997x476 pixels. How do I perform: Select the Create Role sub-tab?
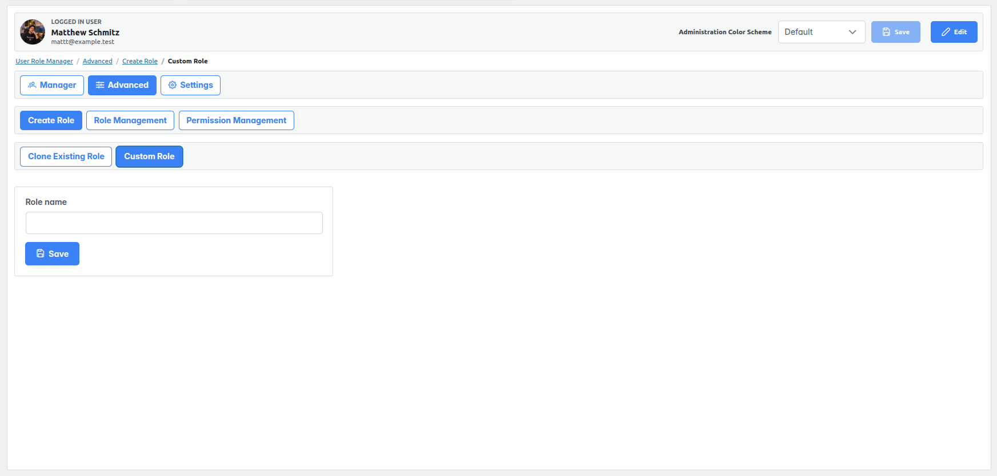tap(51, 120)
